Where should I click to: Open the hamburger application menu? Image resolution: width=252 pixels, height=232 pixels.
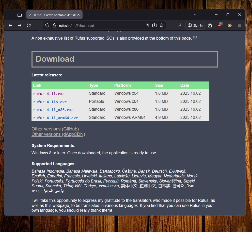239,25
